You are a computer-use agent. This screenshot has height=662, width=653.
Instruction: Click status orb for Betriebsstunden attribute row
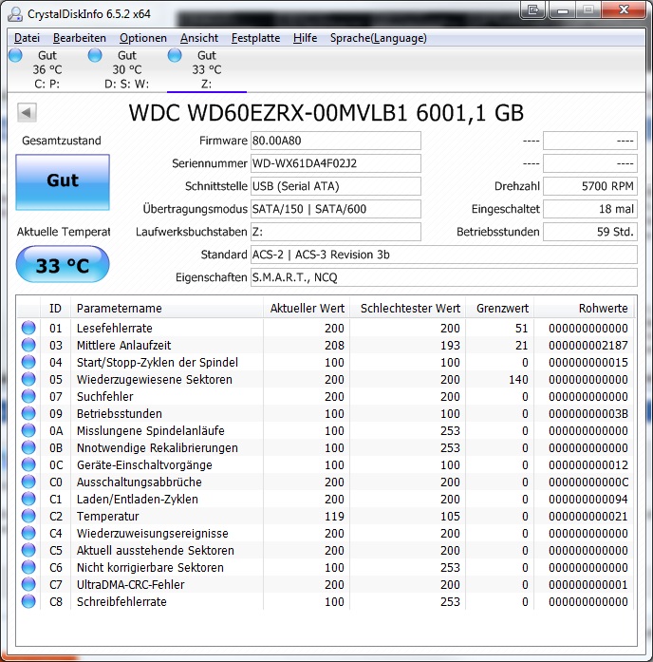pos(28,413)
